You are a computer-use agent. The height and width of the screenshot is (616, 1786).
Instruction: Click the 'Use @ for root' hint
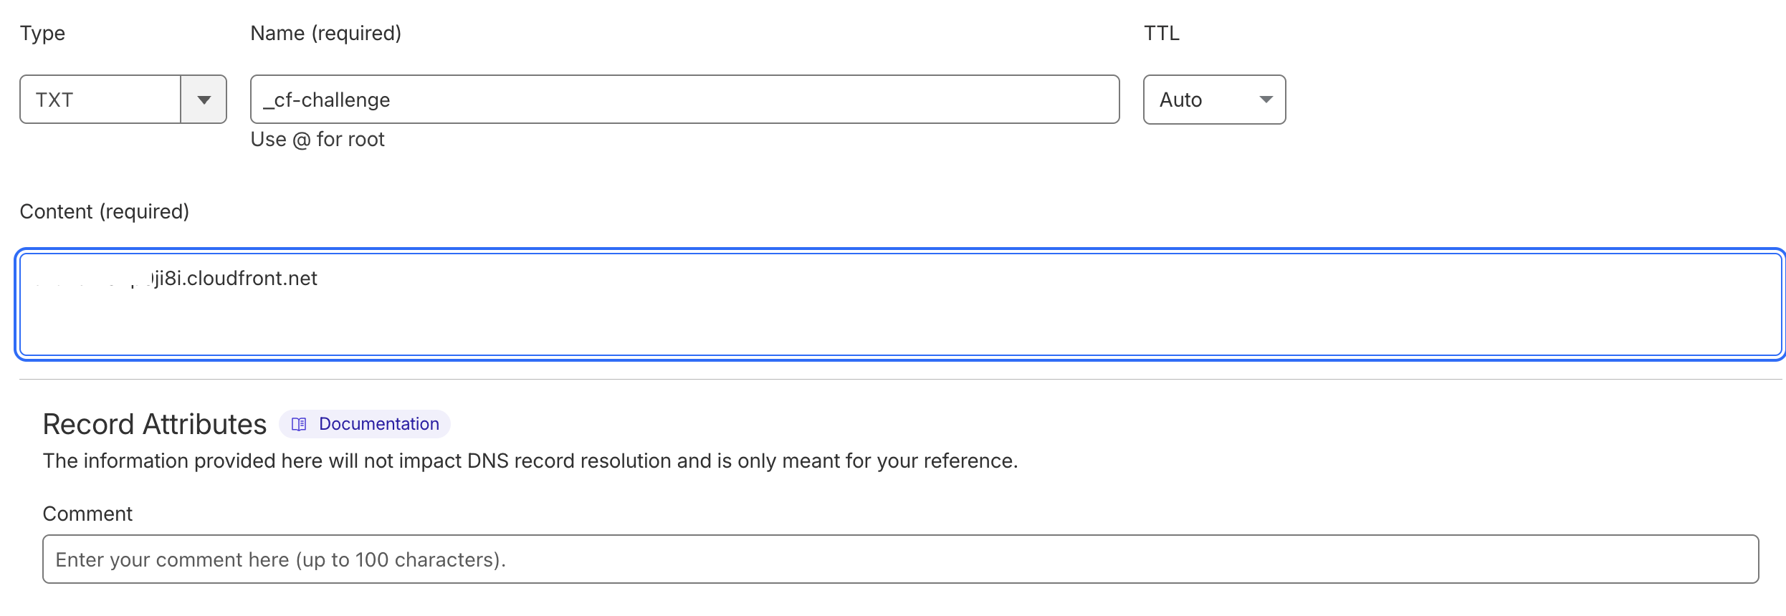coord(317,140)
